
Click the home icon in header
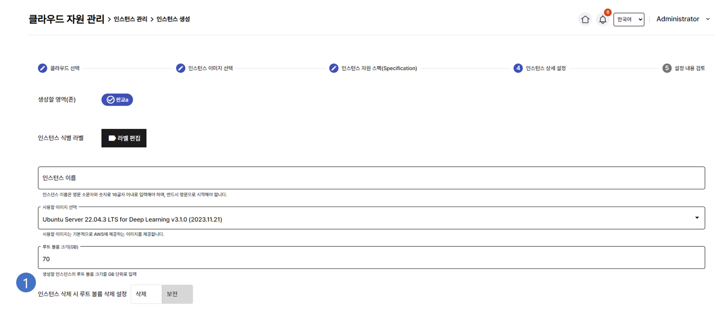[585, 19]
